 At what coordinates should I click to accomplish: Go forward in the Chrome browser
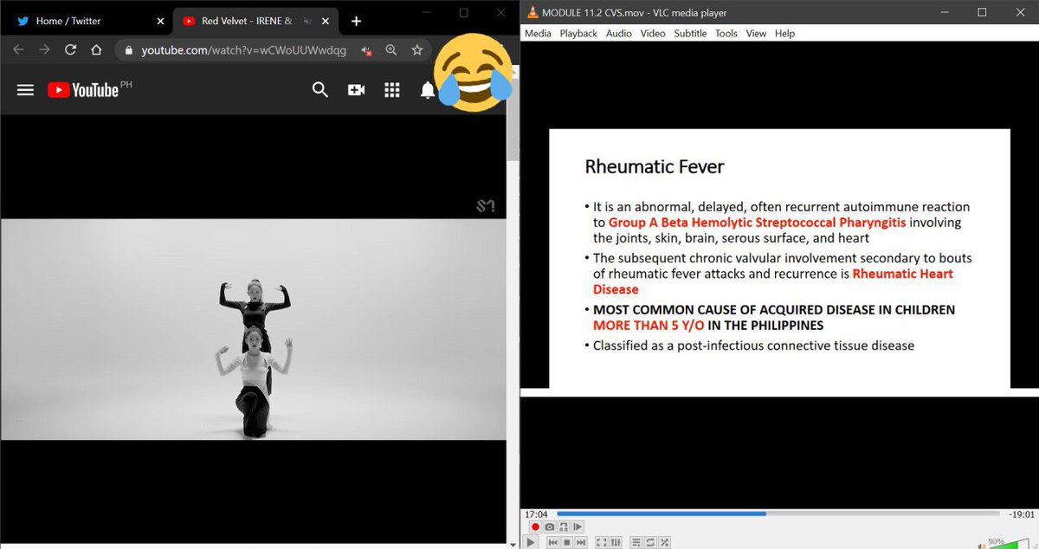pos(44,50)
